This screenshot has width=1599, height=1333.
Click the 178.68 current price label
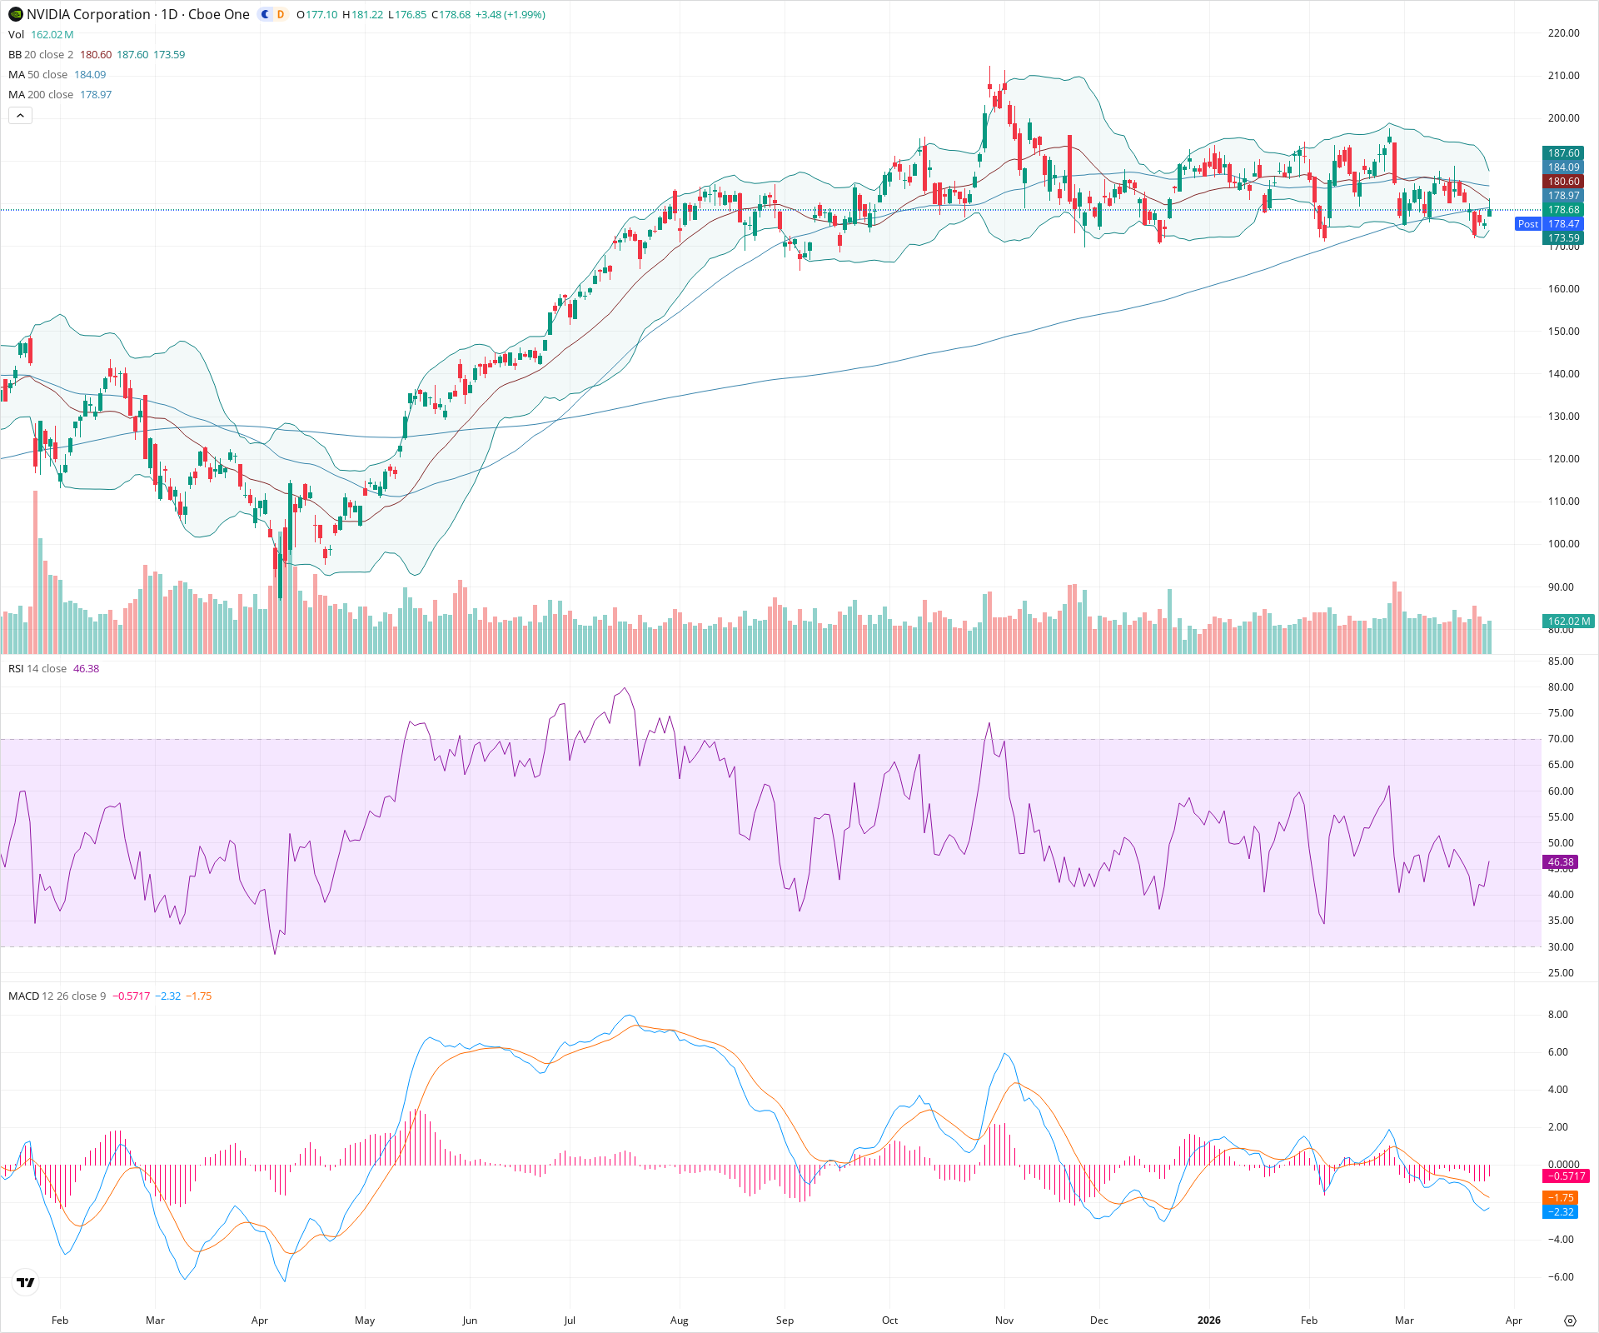(x=1563, y=210)
